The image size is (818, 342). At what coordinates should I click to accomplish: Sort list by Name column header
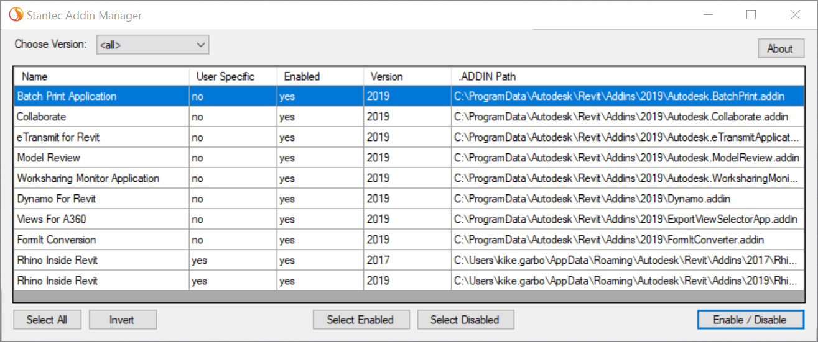tap(35, 77)
